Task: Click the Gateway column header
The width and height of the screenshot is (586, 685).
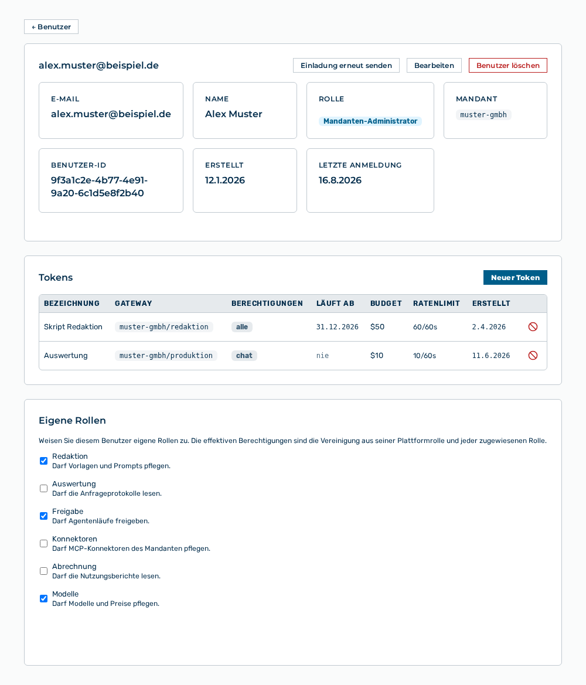Action: pyautogui.click(x=133, y=304)
